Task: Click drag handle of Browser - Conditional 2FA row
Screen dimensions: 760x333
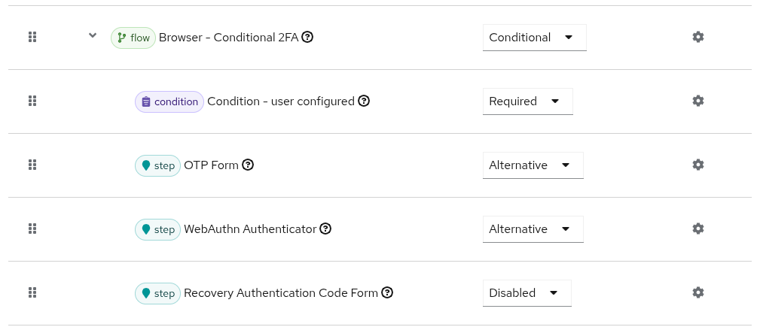Action: pos(32,37)
